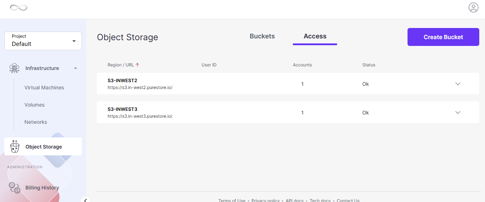
Task: Open Networks in sidebar
Action: tap(36, 122)
